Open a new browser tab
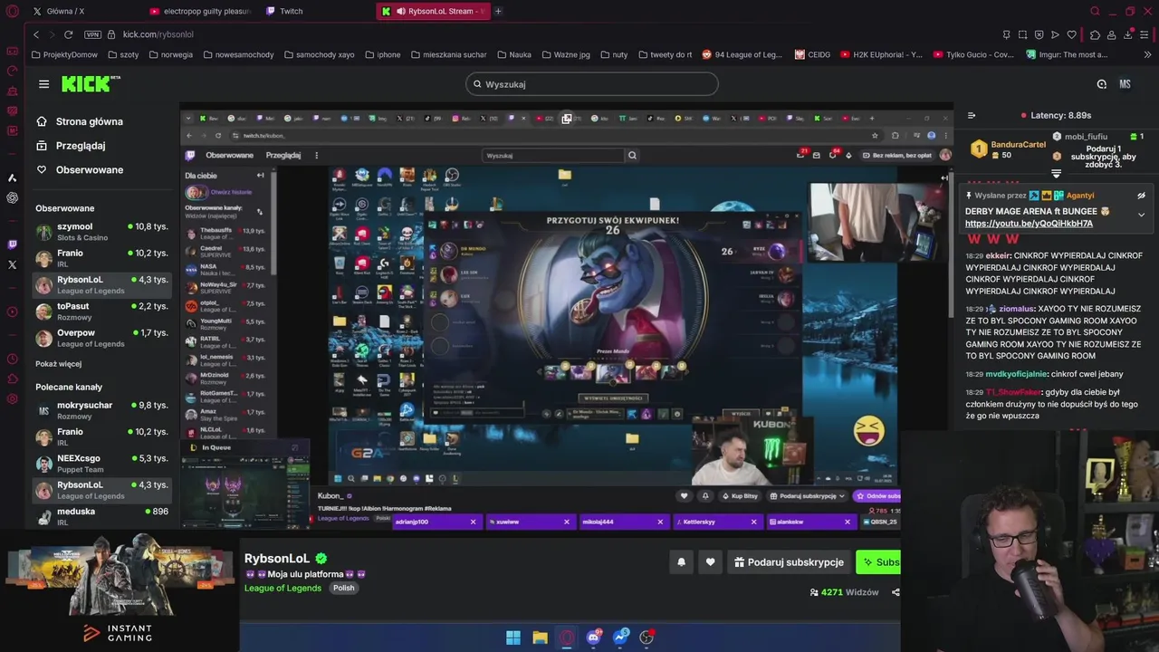The height and width of the screenshot is (652, 1159). [498, 11]
